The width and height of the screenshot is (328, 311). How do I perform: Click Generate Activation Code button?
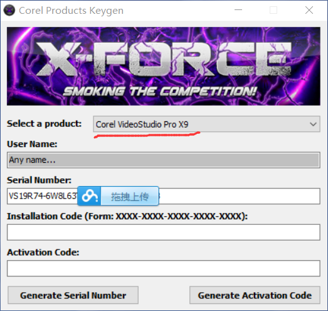(x=255, y=295)
